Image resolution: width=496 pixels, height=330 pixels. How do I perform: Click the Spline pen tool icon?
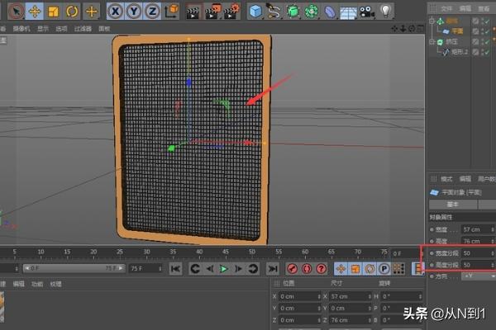click(x=274, y=12)
